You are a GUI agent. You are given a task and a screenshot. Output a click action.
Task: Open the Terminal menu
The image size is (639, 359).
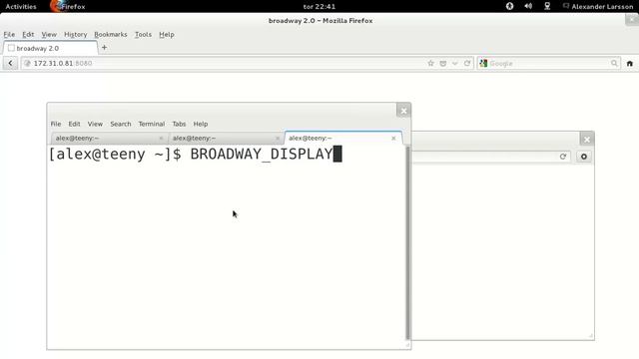pos(151,124)
